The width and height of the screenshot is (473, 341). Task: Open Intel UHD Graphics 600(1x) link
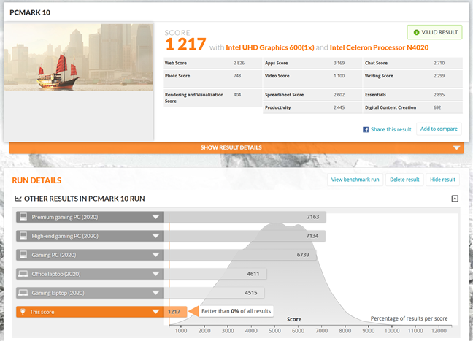tap(270, 47)
